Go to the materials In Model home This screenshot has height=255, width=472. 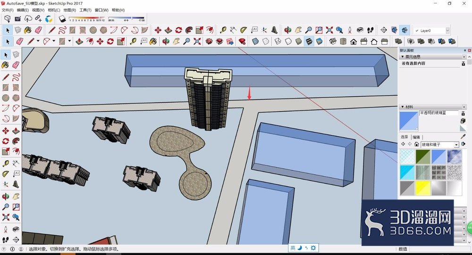click(417, 144)
